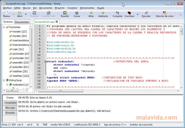185x128 pixels.
Task: Open the Herramientas menu
Action: 87,8
